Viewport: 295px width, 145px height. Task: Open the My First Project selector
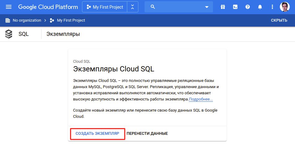click(105, 7)
